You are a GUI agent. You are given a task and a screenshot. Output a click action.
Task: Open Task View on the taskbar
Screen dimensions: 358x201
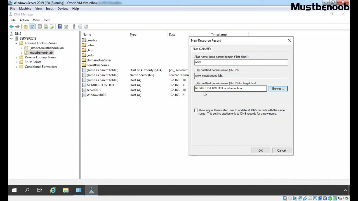click(x=39, y=190)
